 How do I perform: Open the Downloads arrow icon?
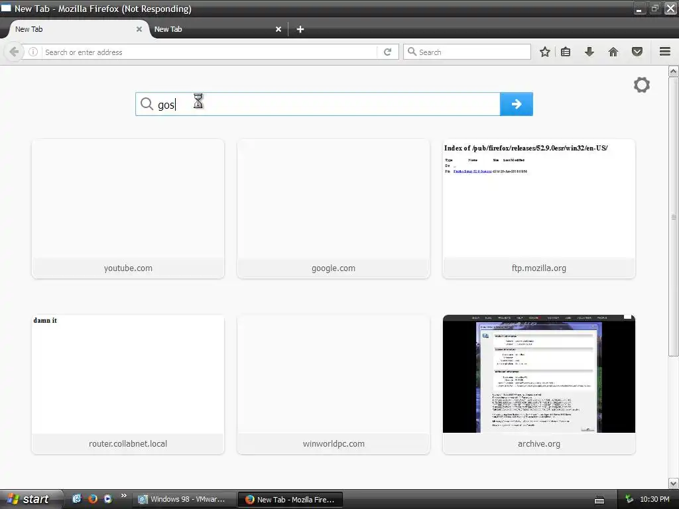tap(589, 52)
